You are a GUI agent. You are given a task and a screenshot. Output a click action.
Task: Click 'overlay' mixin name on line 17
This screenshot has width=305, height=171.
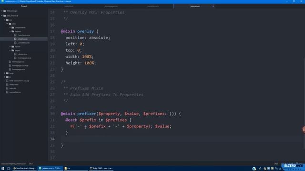[x=85, y=31]
